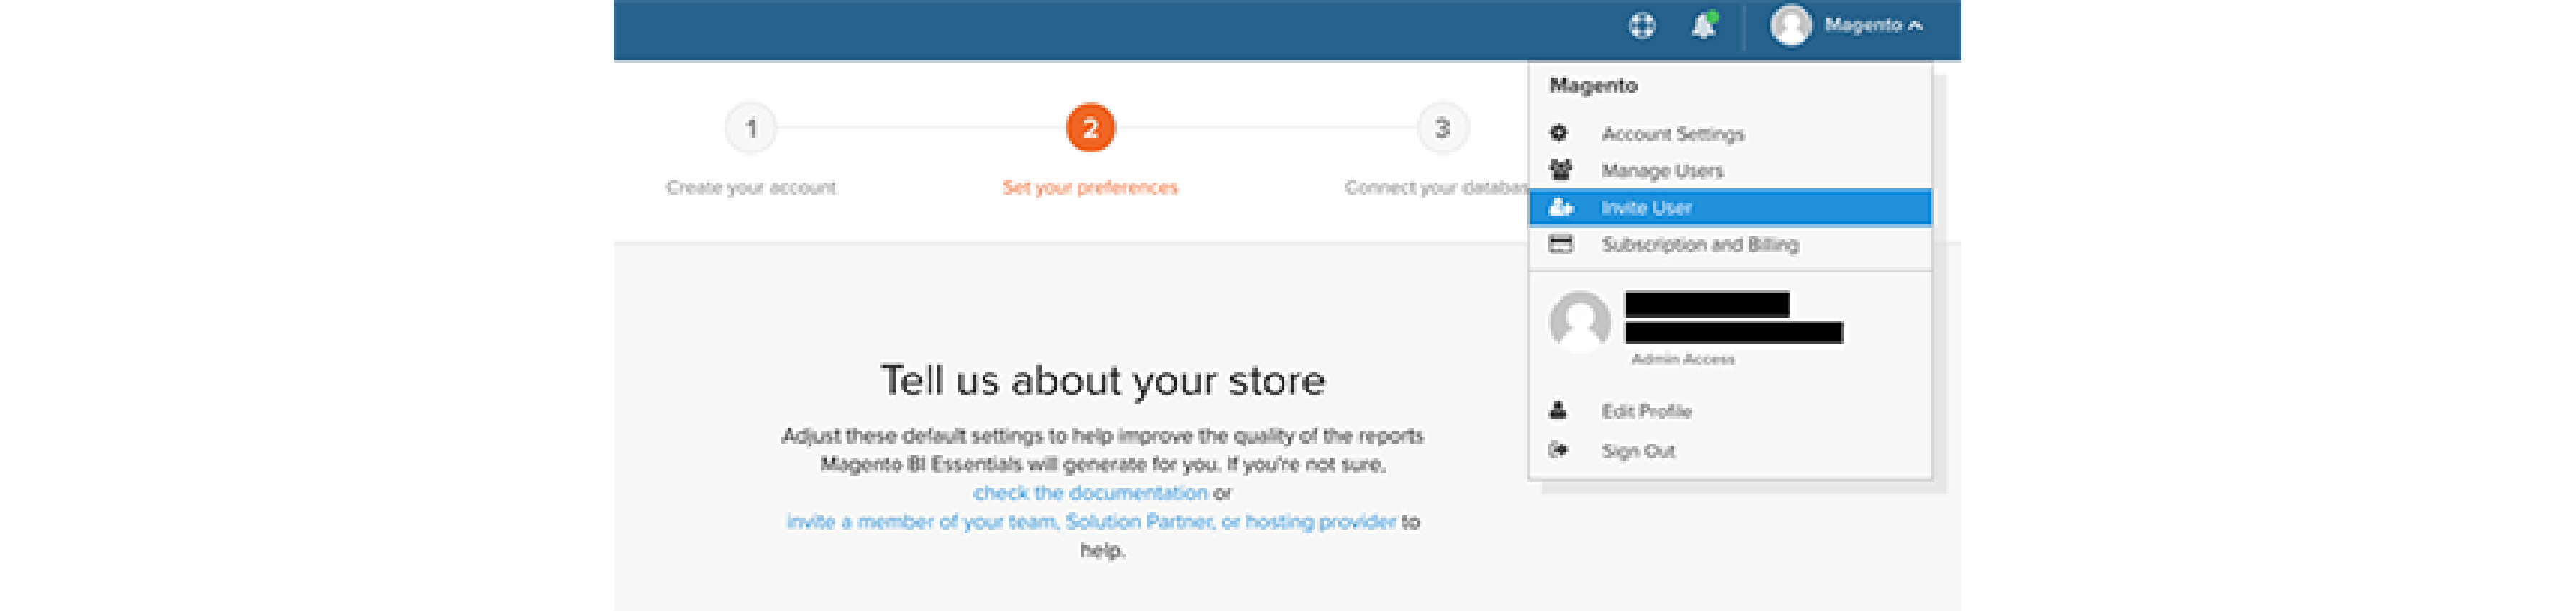Click the header user avatar
2576x611 pixels.
click(x=1790, y=25)
